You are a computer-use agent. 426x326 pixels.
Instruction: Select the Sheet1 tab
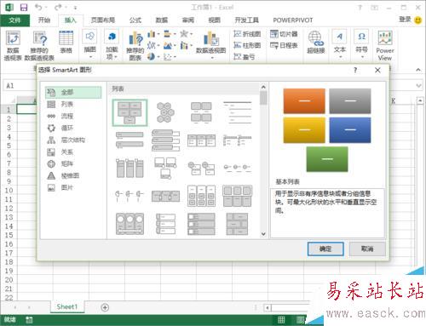tap(67, 307)
